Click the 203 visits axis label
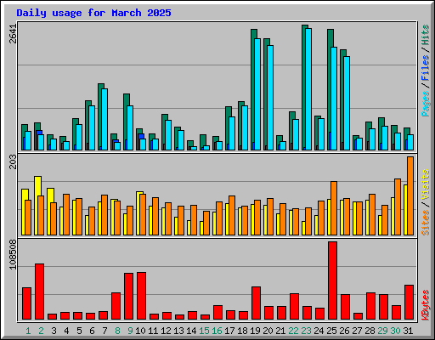 13,161
